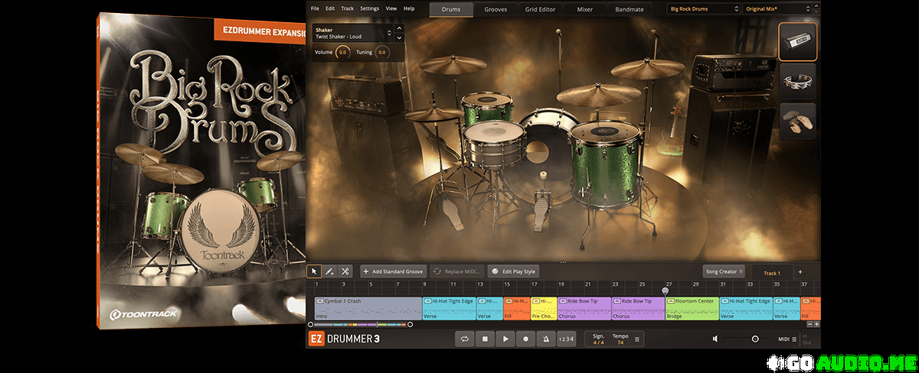Zoom in timeline with plus icon

816,324
